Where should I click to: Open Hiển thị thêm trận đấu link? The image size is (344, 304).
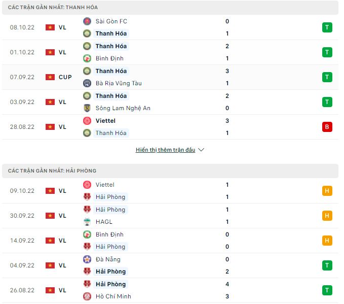pos(166,150)
